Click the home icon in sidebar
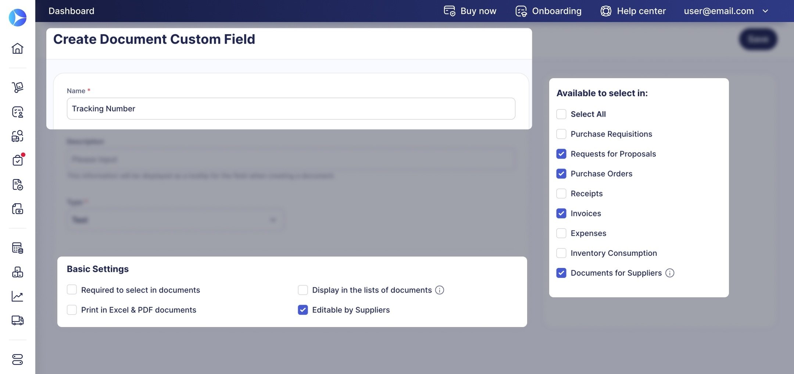This screenshot has height=374, width=794. pyautogui.click(x=17, y=48)
